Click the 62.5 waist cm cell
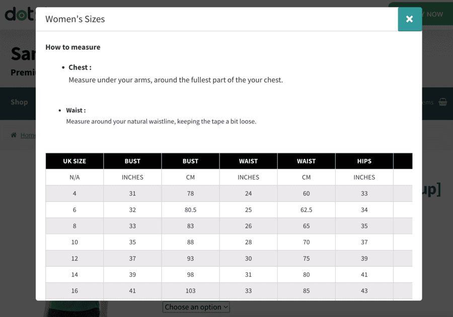The width and height of the screenshot is (453, 317). tap(306, 209)
